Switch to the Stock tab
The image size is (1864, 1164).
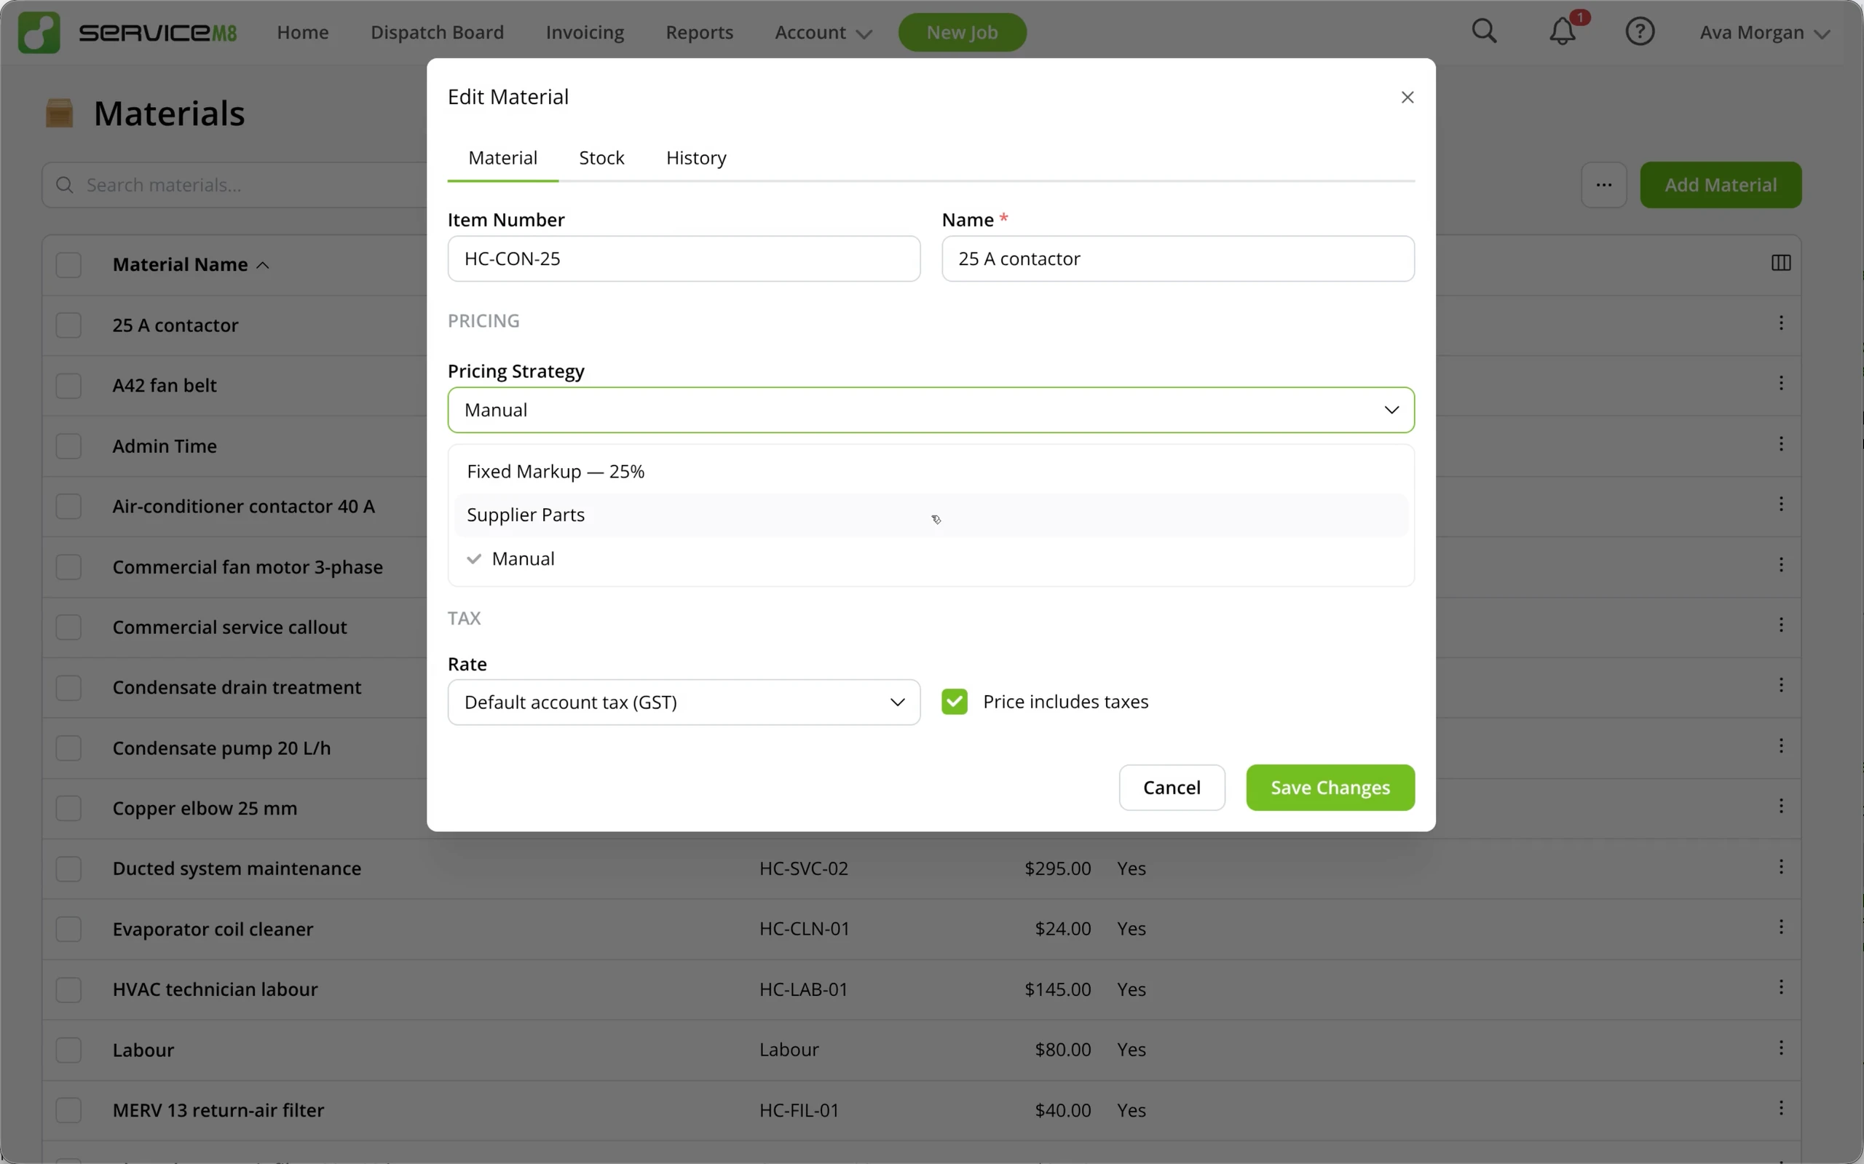click(x=601, y=158)
